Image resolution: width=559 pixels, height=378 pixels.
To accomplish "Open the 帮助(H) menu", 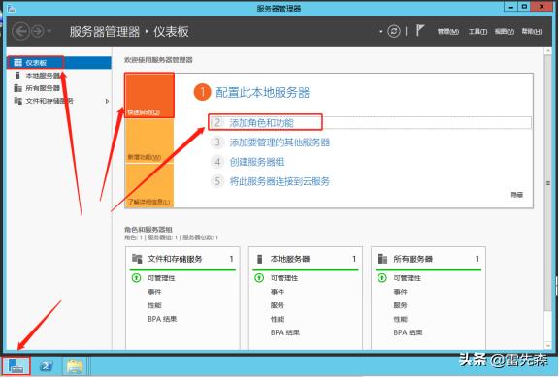I will point(531,32).
